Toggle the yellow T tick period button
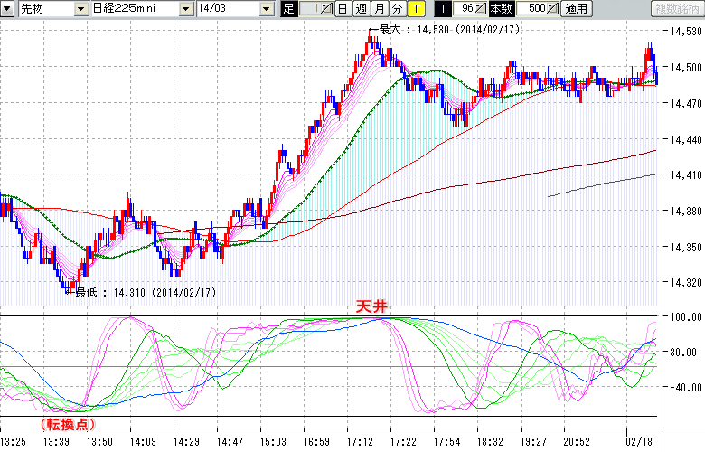705x452 pixels. click(415, 8)
